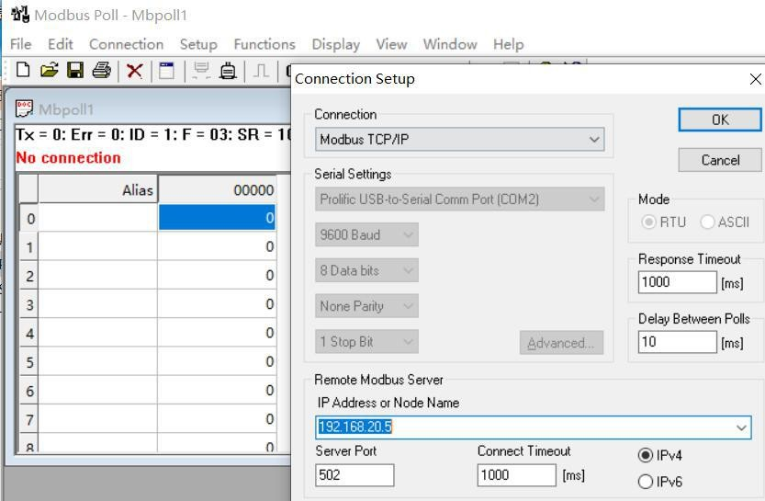Open the Functions menu
This screenshot has height=501, width=765.
coord(264,44)
